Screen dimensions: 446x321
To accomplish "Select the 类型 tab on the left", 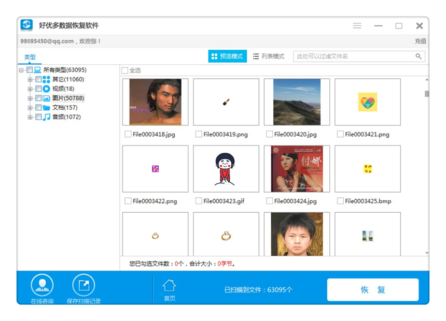I will pyautogui.click(x=30, y=56).
